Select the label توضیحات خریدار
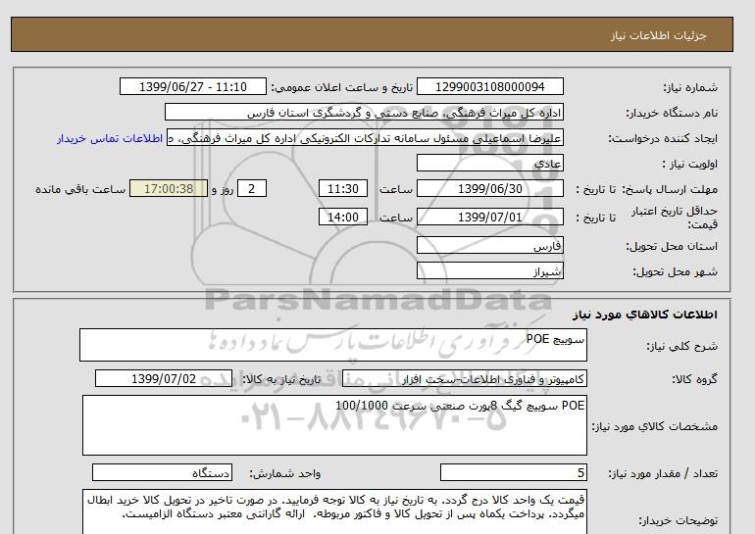This screenshot has width=755, height=534. 678,520
